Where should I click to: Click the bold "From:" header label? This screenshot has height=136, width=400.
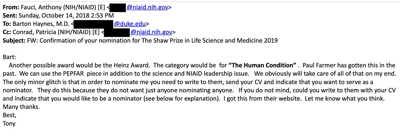coord(10,7)
